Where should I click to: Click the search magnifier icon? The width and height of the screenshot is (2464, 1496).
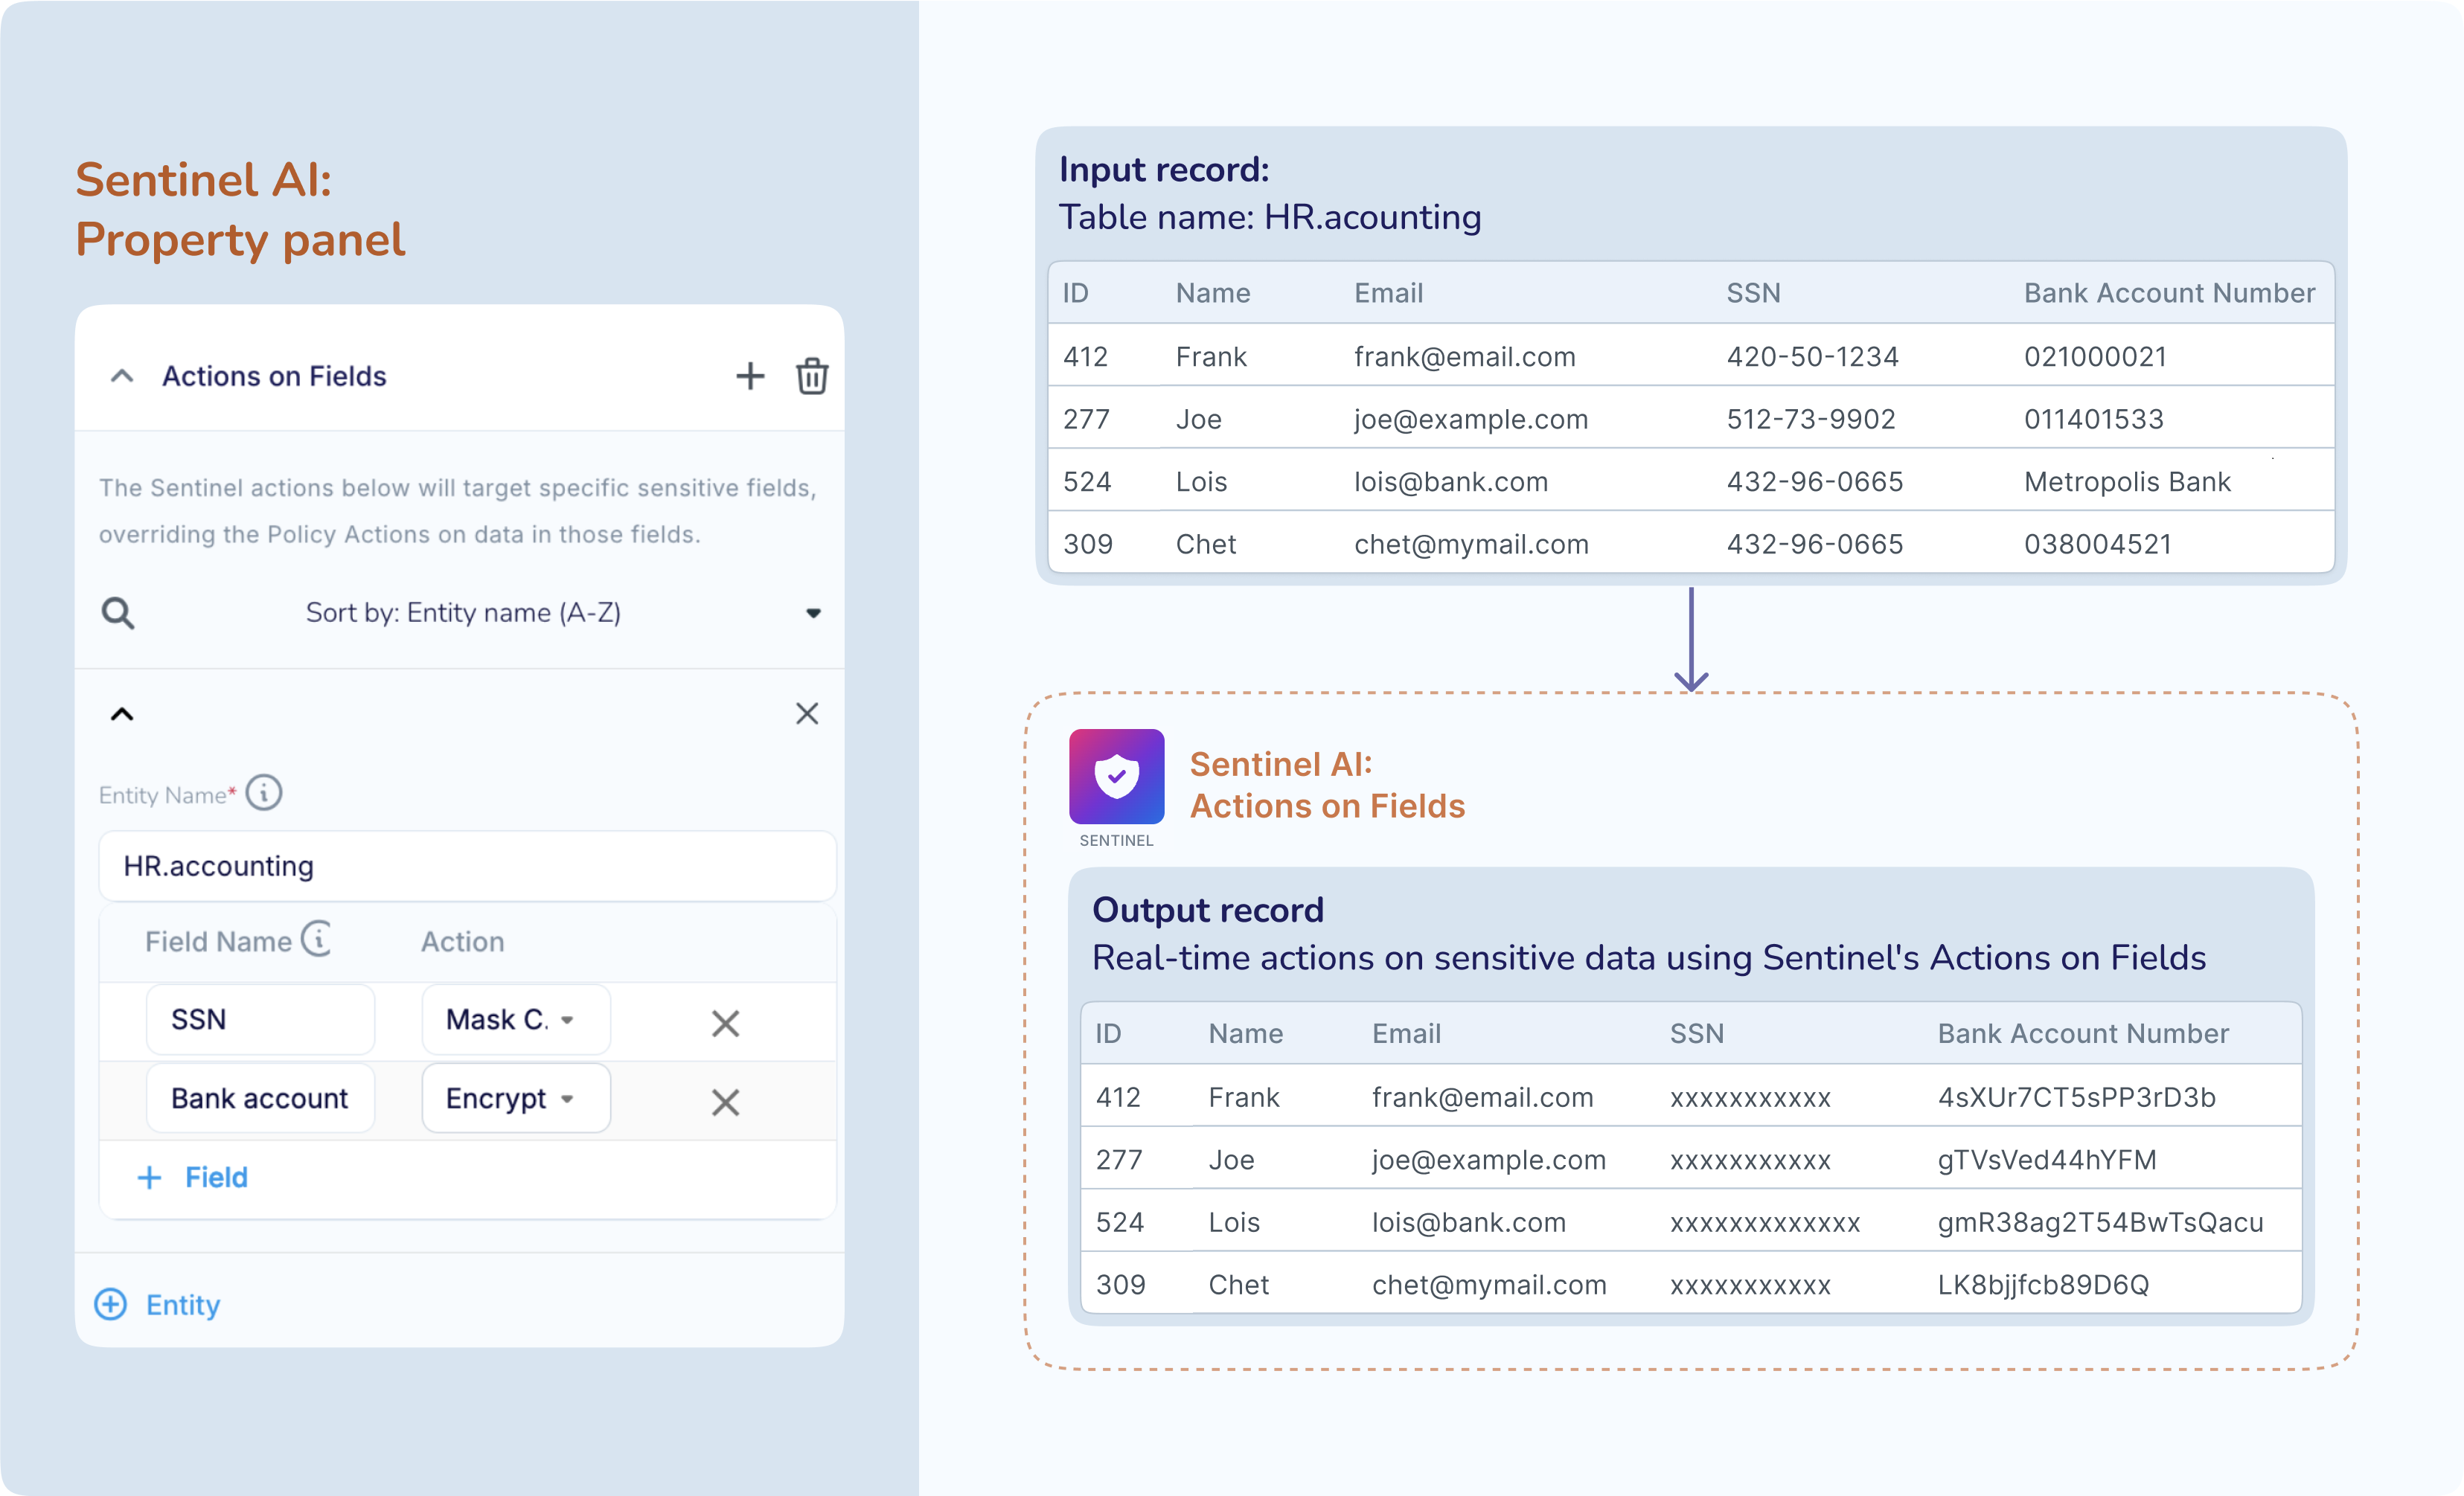tap(117, 612)
